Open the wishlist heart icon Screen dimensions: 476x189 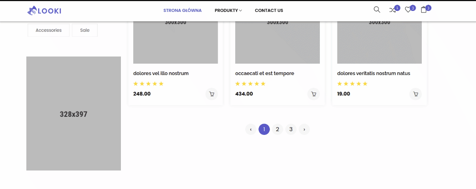point(408,10)
